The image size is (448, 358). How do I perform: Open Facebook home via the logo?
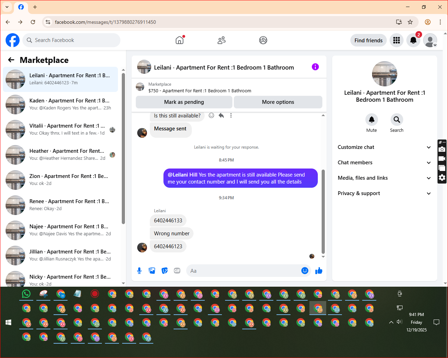click(x=13, y=40)
